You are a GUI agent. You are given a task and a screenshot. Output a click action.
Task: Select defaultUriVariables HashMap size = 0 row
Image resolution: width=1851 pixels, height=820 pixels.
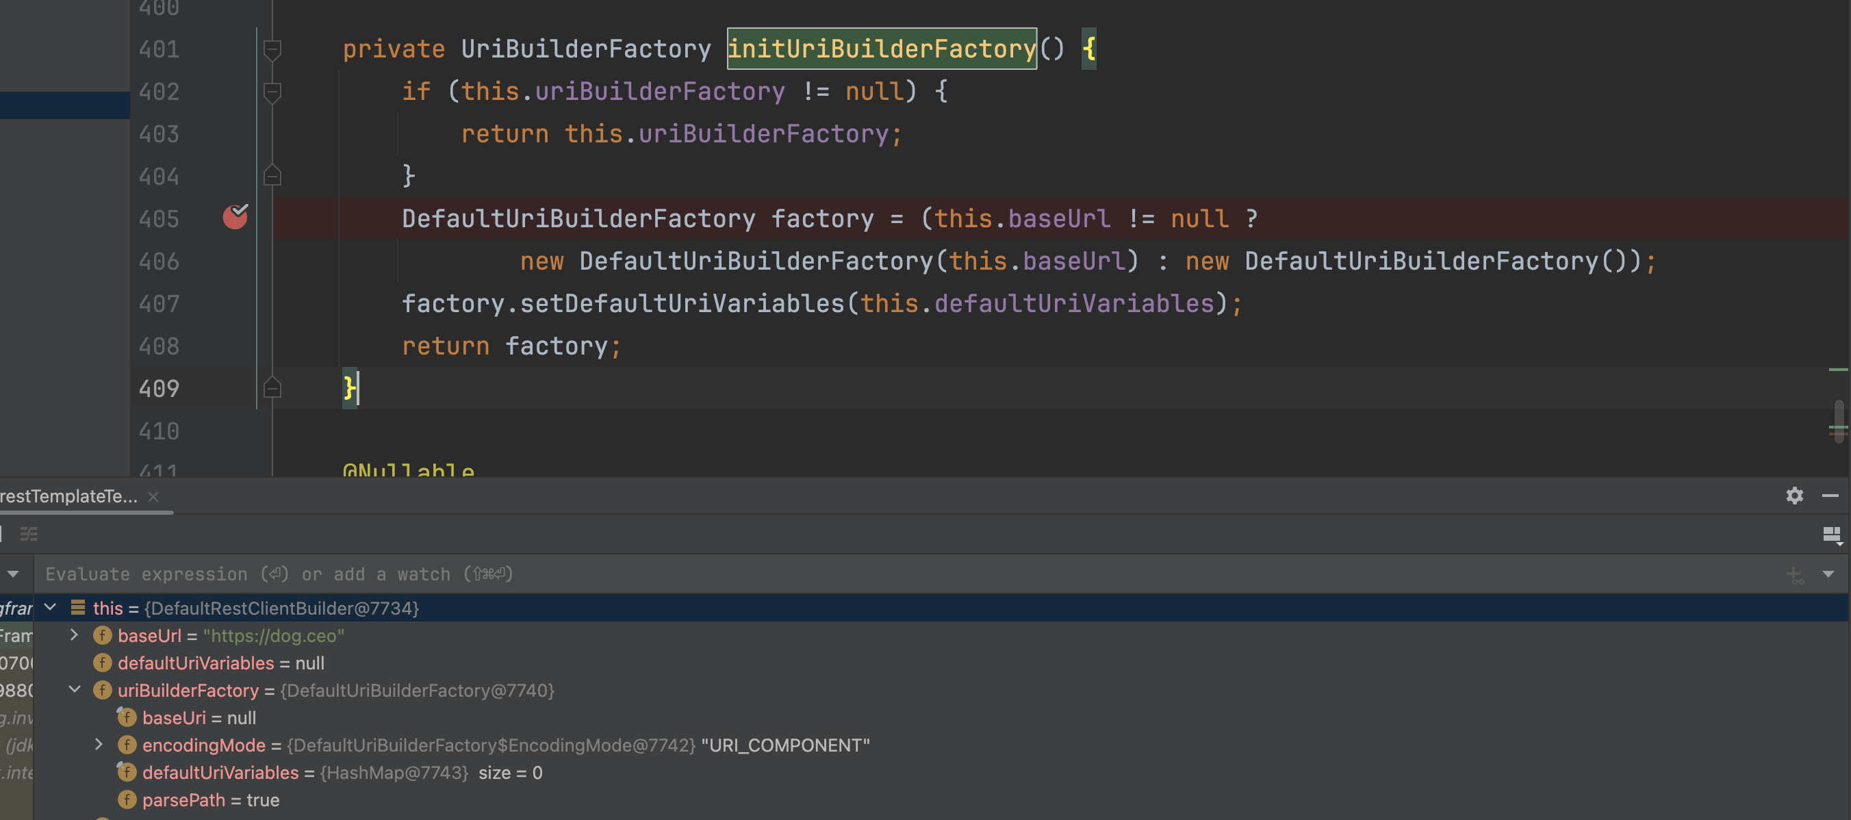click(x=941, y=772)
